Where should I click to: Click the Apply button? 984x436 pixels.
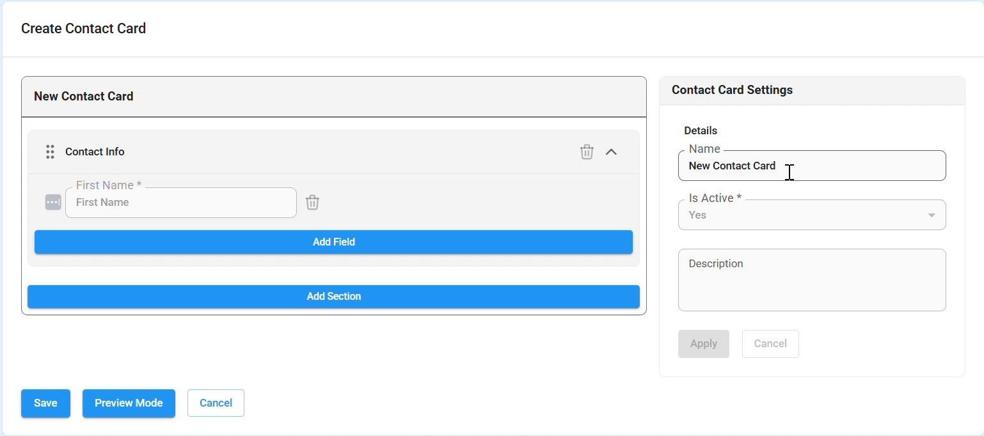(704, 344)
